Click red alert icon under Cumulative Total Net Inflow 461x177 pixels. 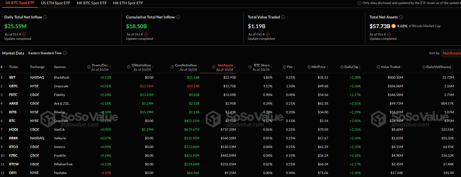146,34
